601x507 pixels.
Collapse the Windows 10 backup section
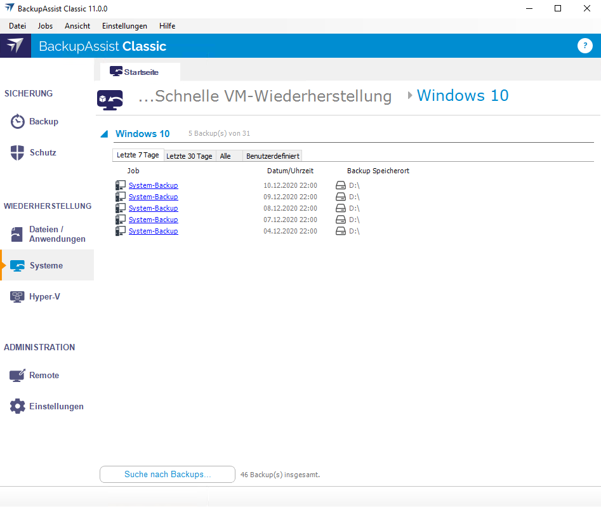coord(105,134)
